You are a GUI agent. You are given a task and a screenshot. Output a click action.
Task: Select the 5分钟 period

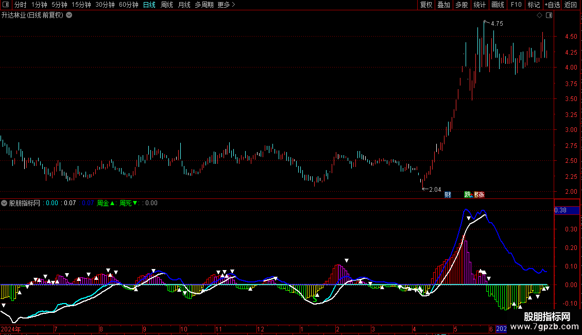pyautogui.click(x=59, y=5)
